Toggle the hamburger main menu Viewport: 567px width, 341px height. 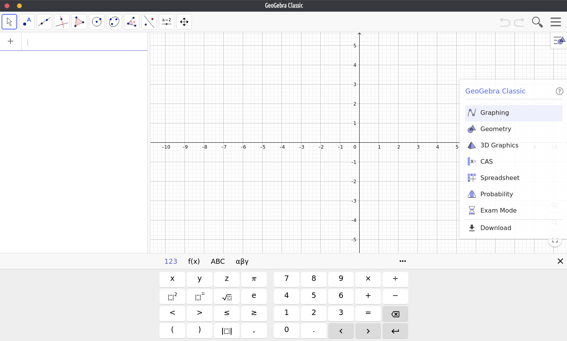click(556, 22)
